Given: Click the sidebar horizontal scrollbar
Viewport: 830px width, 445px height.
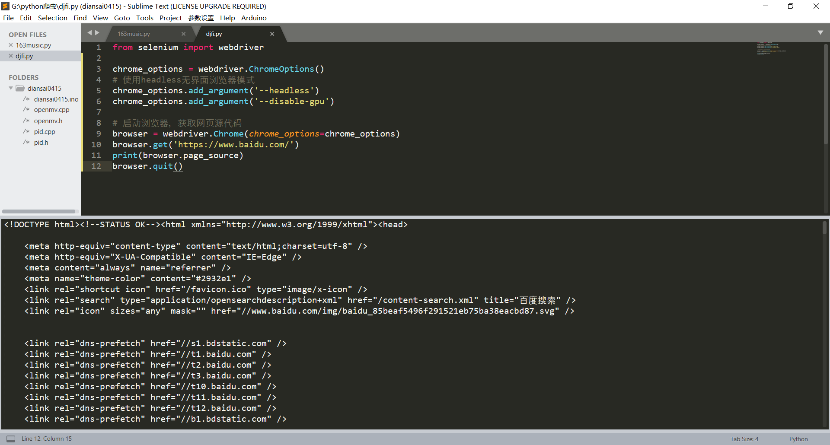Looking at the screenshot, I should (x=39, y=211).
